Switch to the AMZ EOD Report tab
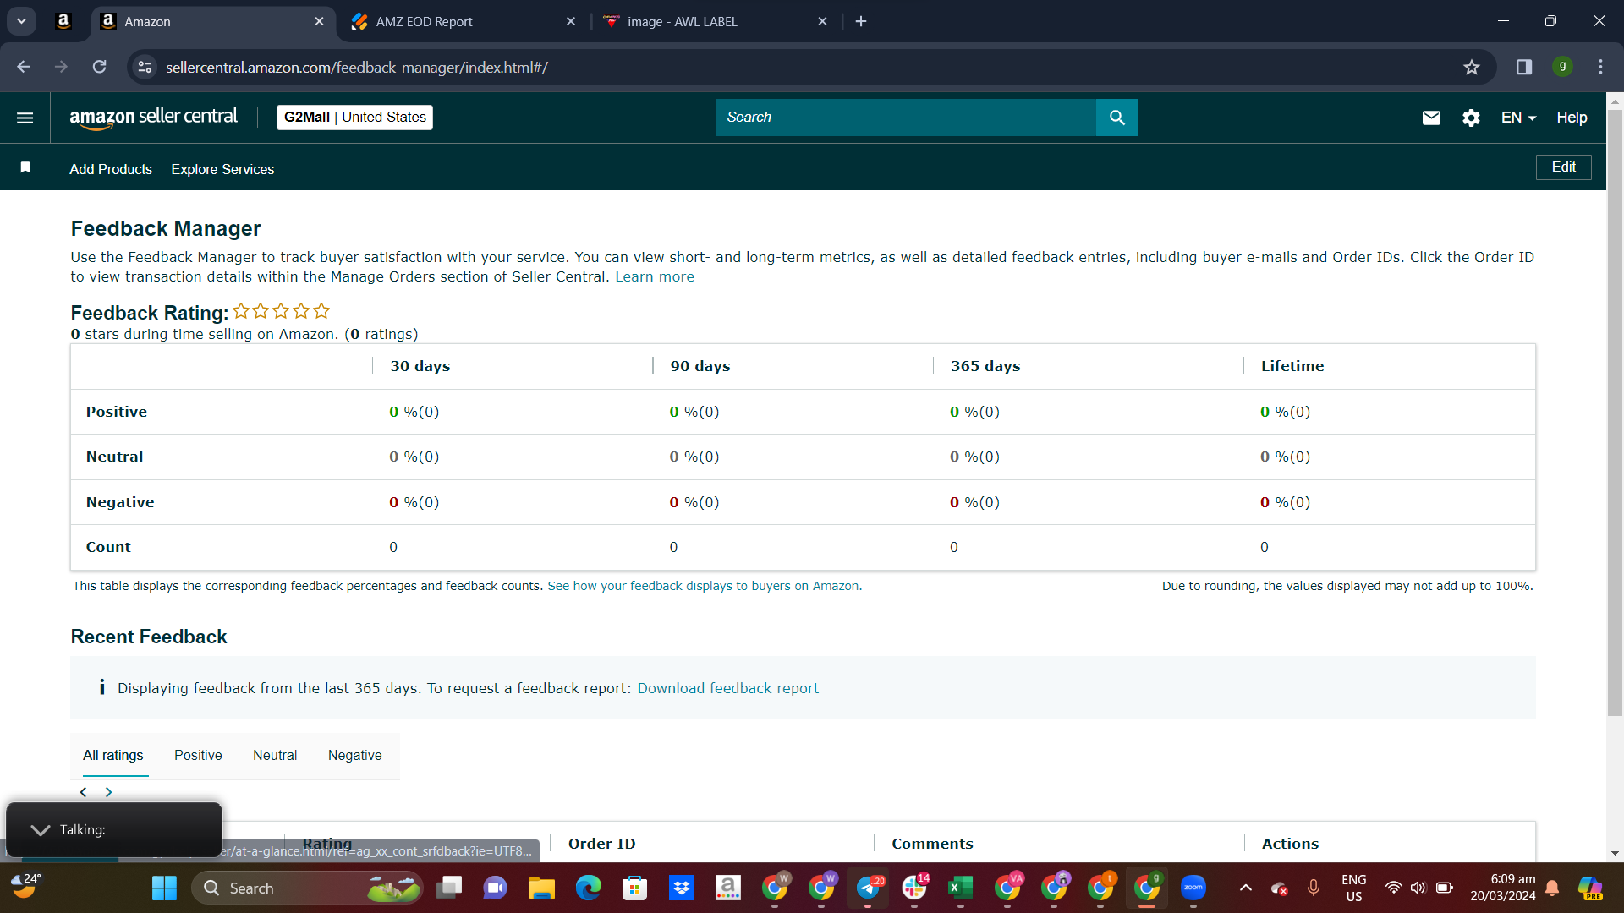This screenshot has height=913, width=1624. click(463, 22)
